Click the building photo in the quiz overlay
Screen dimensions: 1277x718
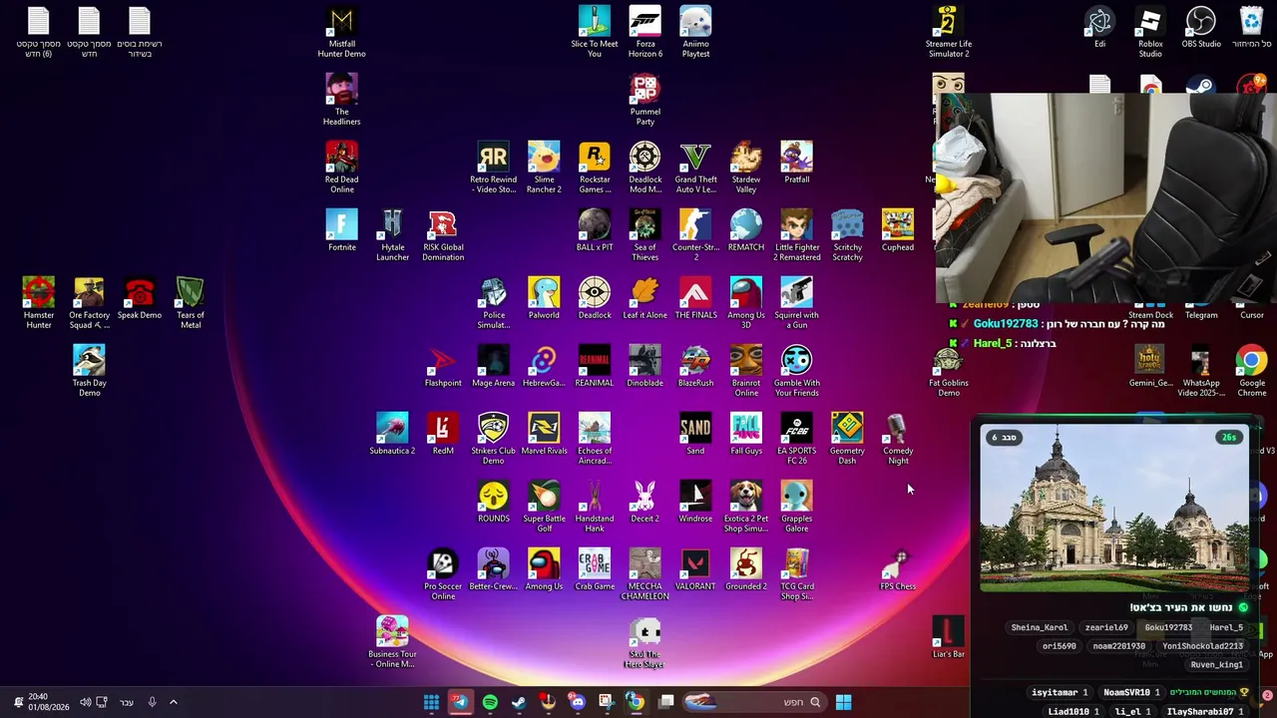point(1114,509)
